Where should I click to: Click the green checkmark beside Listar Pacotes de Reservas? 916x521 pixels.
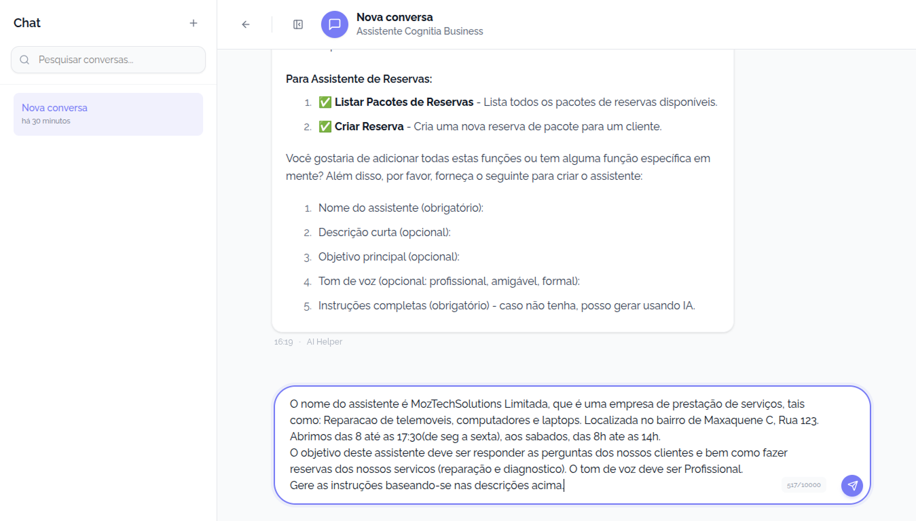pos(325,102)
